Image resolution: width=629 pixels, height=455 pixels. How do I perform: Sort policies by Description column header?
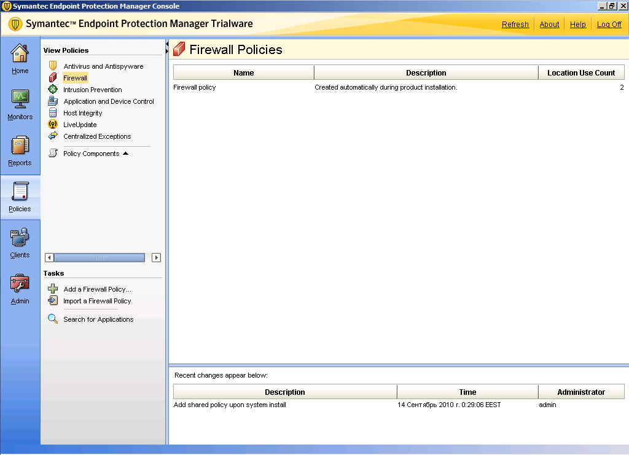426,72
